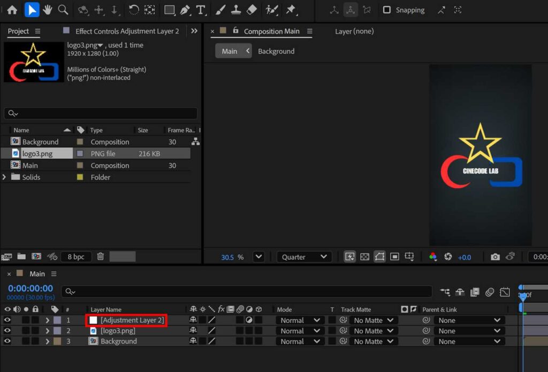Open the Effect Controls Adjustment Layer 2 tab
The width and height of the screenshot is (548, 372).
pyautogui.click(x=127, y=31)
